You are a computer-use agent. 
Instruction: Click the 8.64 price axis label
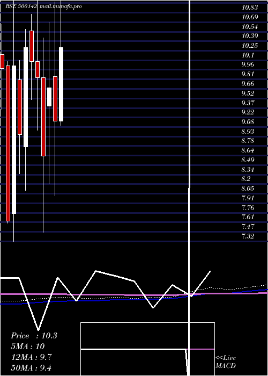[x=248, y=150]
